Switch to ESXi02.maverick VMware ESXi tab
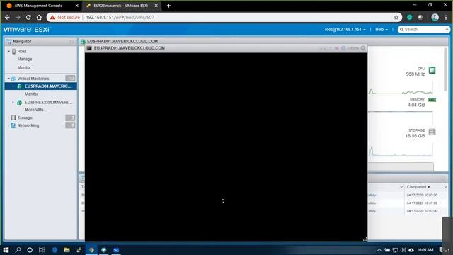This screenshot has height=255, width=453. tap(121, 6)
